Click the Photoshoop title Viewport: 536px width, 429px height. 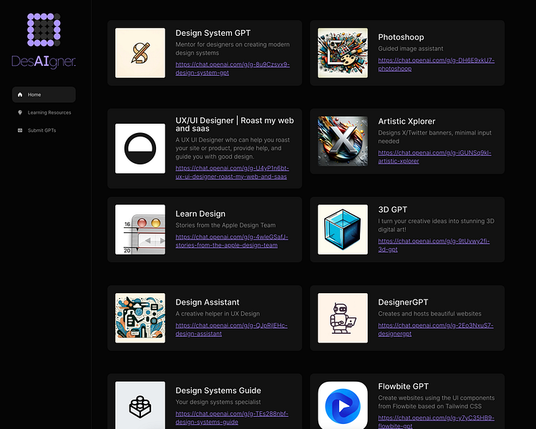click(x=401, y=37)
